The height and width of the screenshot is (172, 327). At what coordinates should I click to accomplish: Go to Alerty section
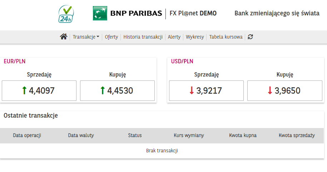174,37
